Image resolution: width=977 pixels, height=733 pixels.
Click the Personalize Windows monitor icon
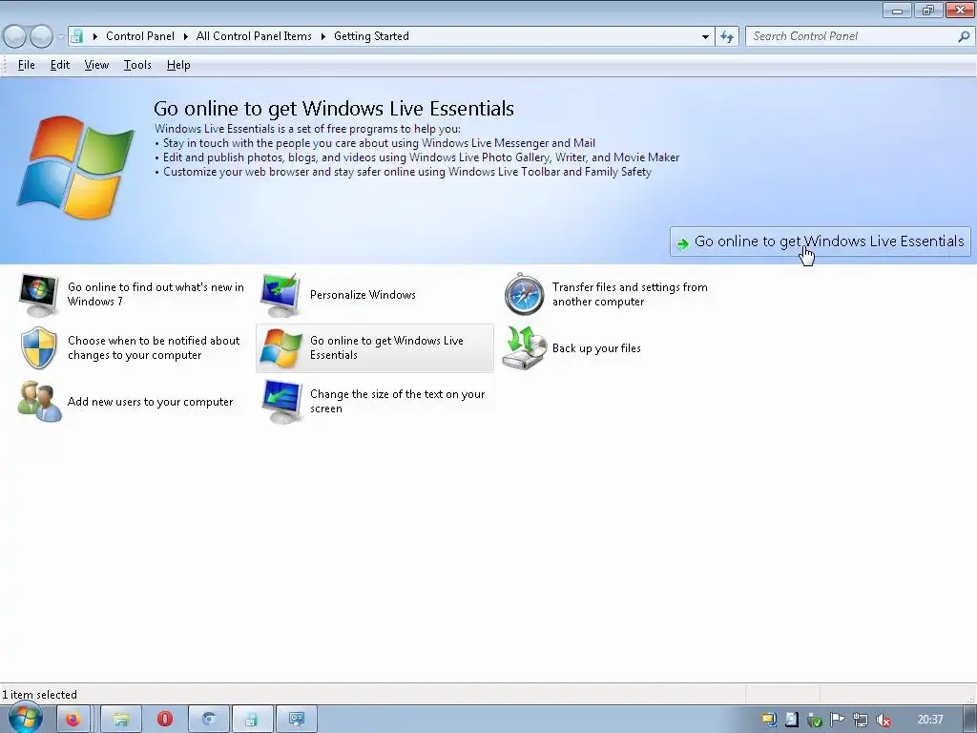coord(281,295)
